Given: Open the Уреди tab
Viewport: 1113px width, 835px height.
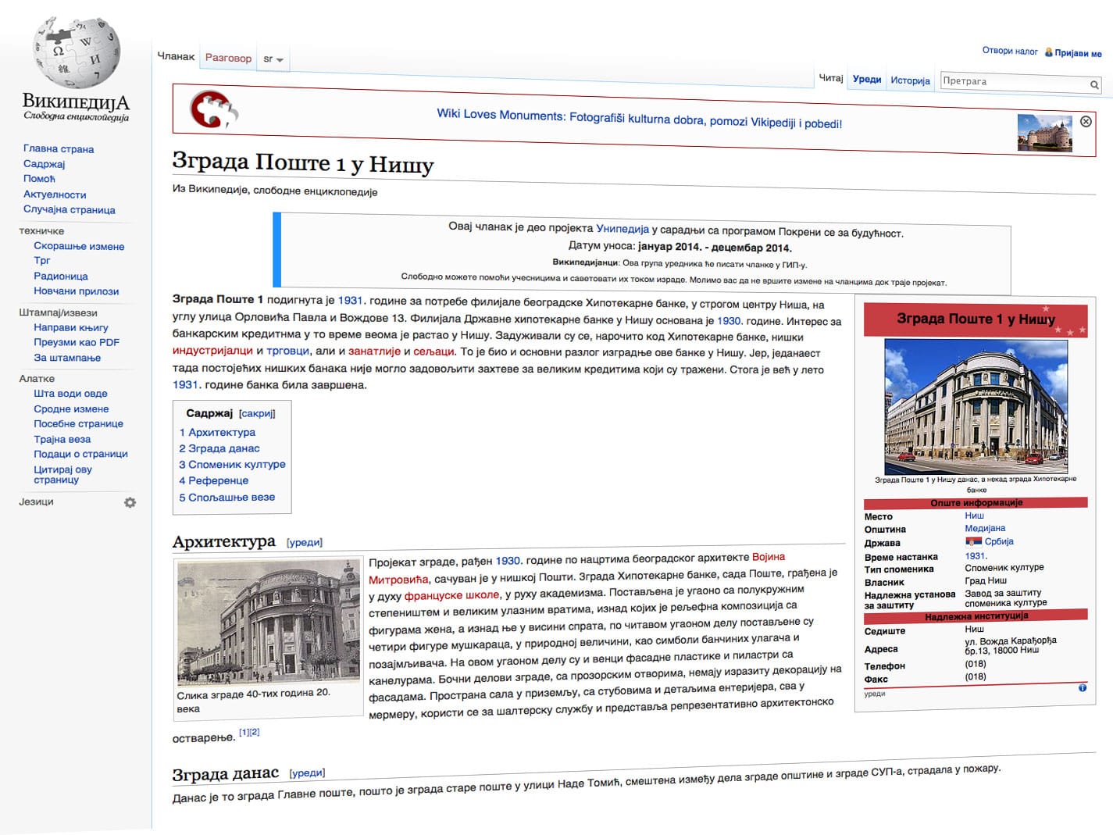Looking at the screenshot, I should pos(867,79).
